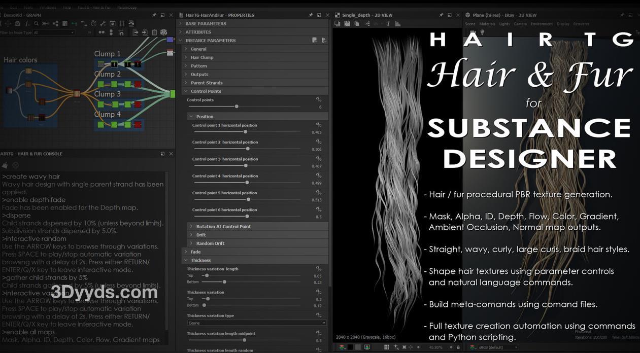This screenshot has width=640, height=353.
Task: Select the Clump 1 frame in the graph
Action: tap(107, 54)
